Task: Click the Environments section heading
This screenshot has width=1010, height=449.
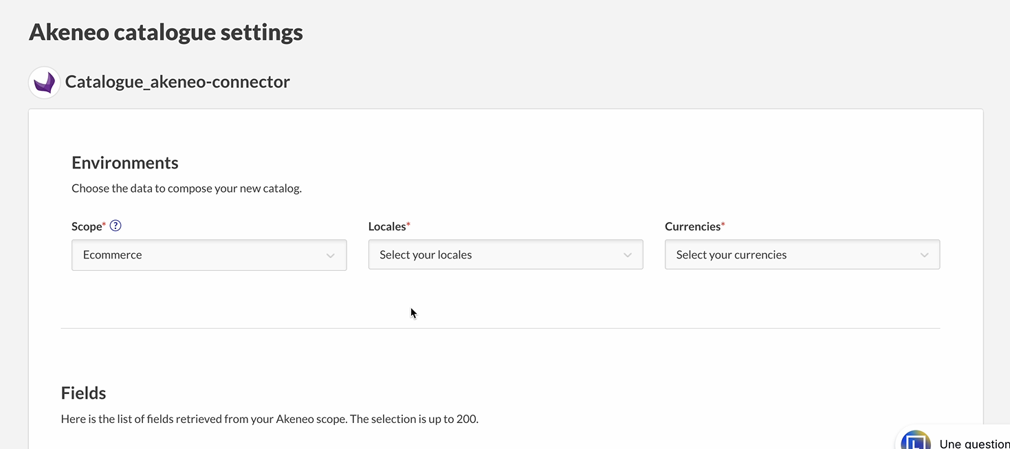Action: click(x=125, y=163)
